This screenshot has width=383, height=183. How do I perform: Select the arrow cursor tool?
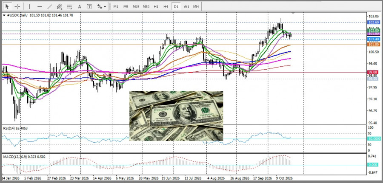7,6
